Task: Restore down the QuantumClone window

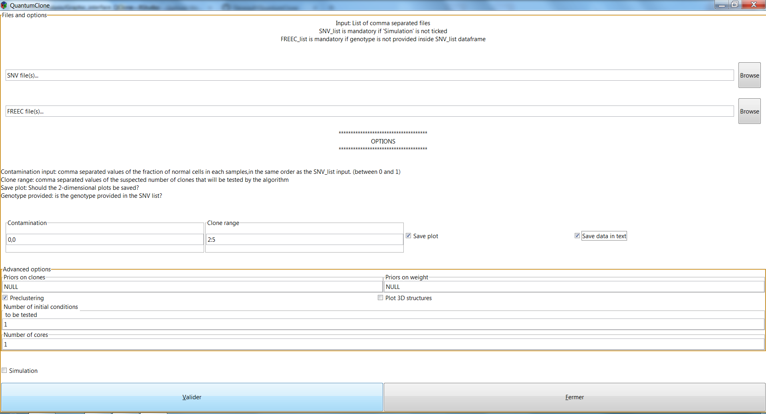Action: 734,5
